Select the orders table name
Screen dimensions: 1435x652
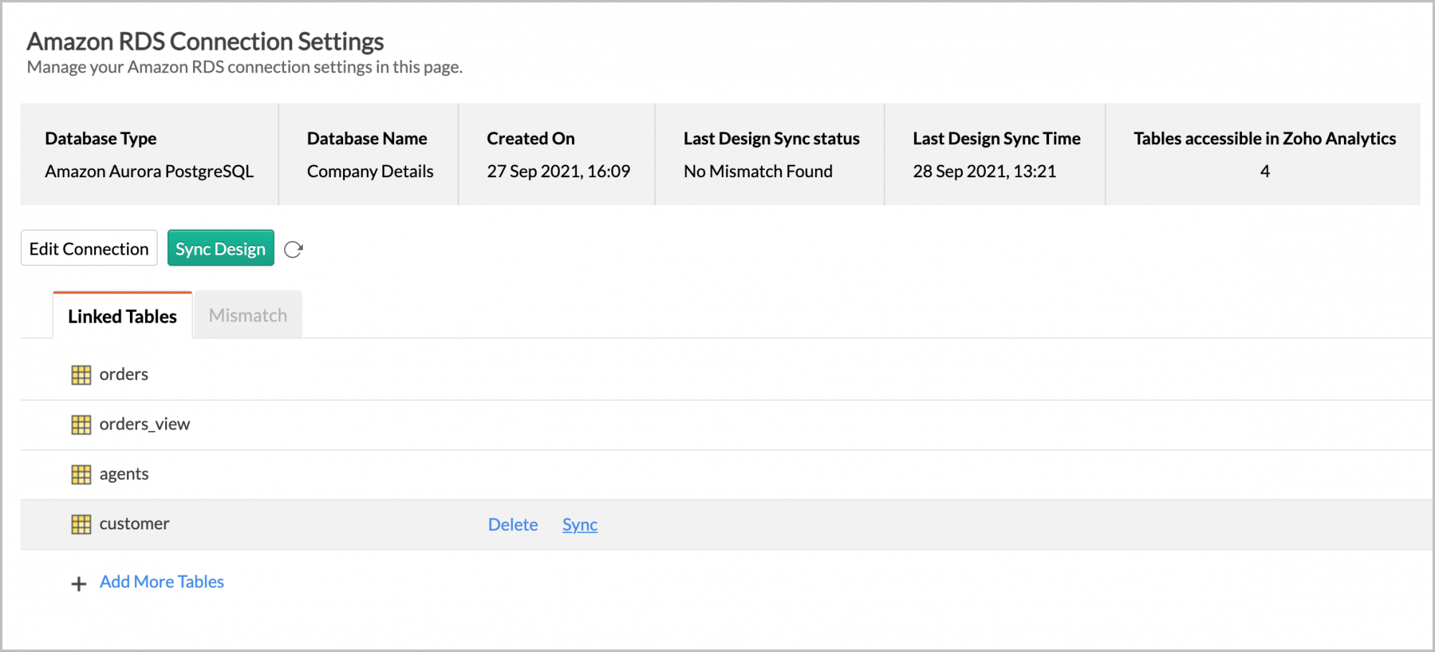coord(123,374)
